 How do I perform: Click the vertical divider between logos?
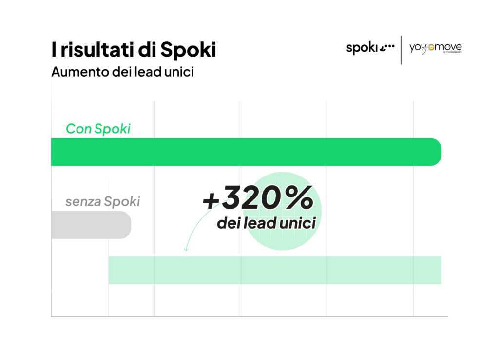click(x=401, y=50)
